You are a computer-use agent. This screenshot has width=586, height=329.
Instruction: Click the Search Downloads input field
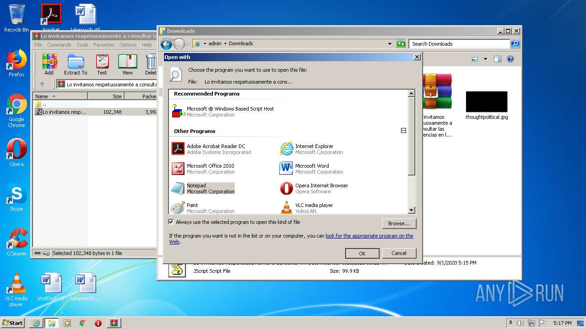pos(459,44)
